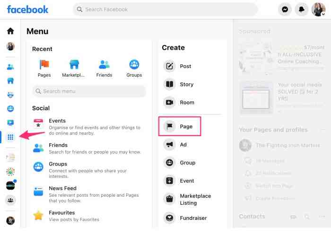This screenshot has height=235, width=331.
Task: Open the group people shortcut in sidebar
Action: (10, 200)
